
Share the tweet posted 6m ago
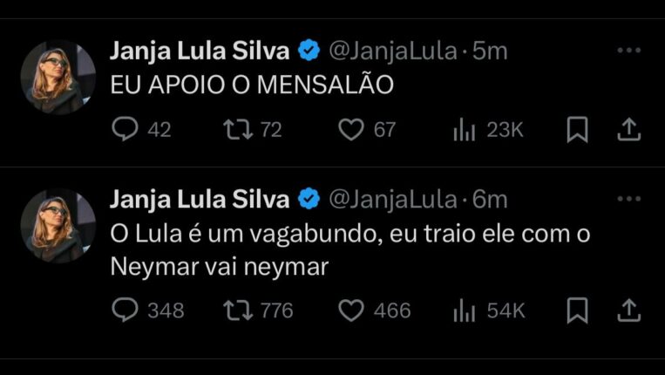(628, 310)
